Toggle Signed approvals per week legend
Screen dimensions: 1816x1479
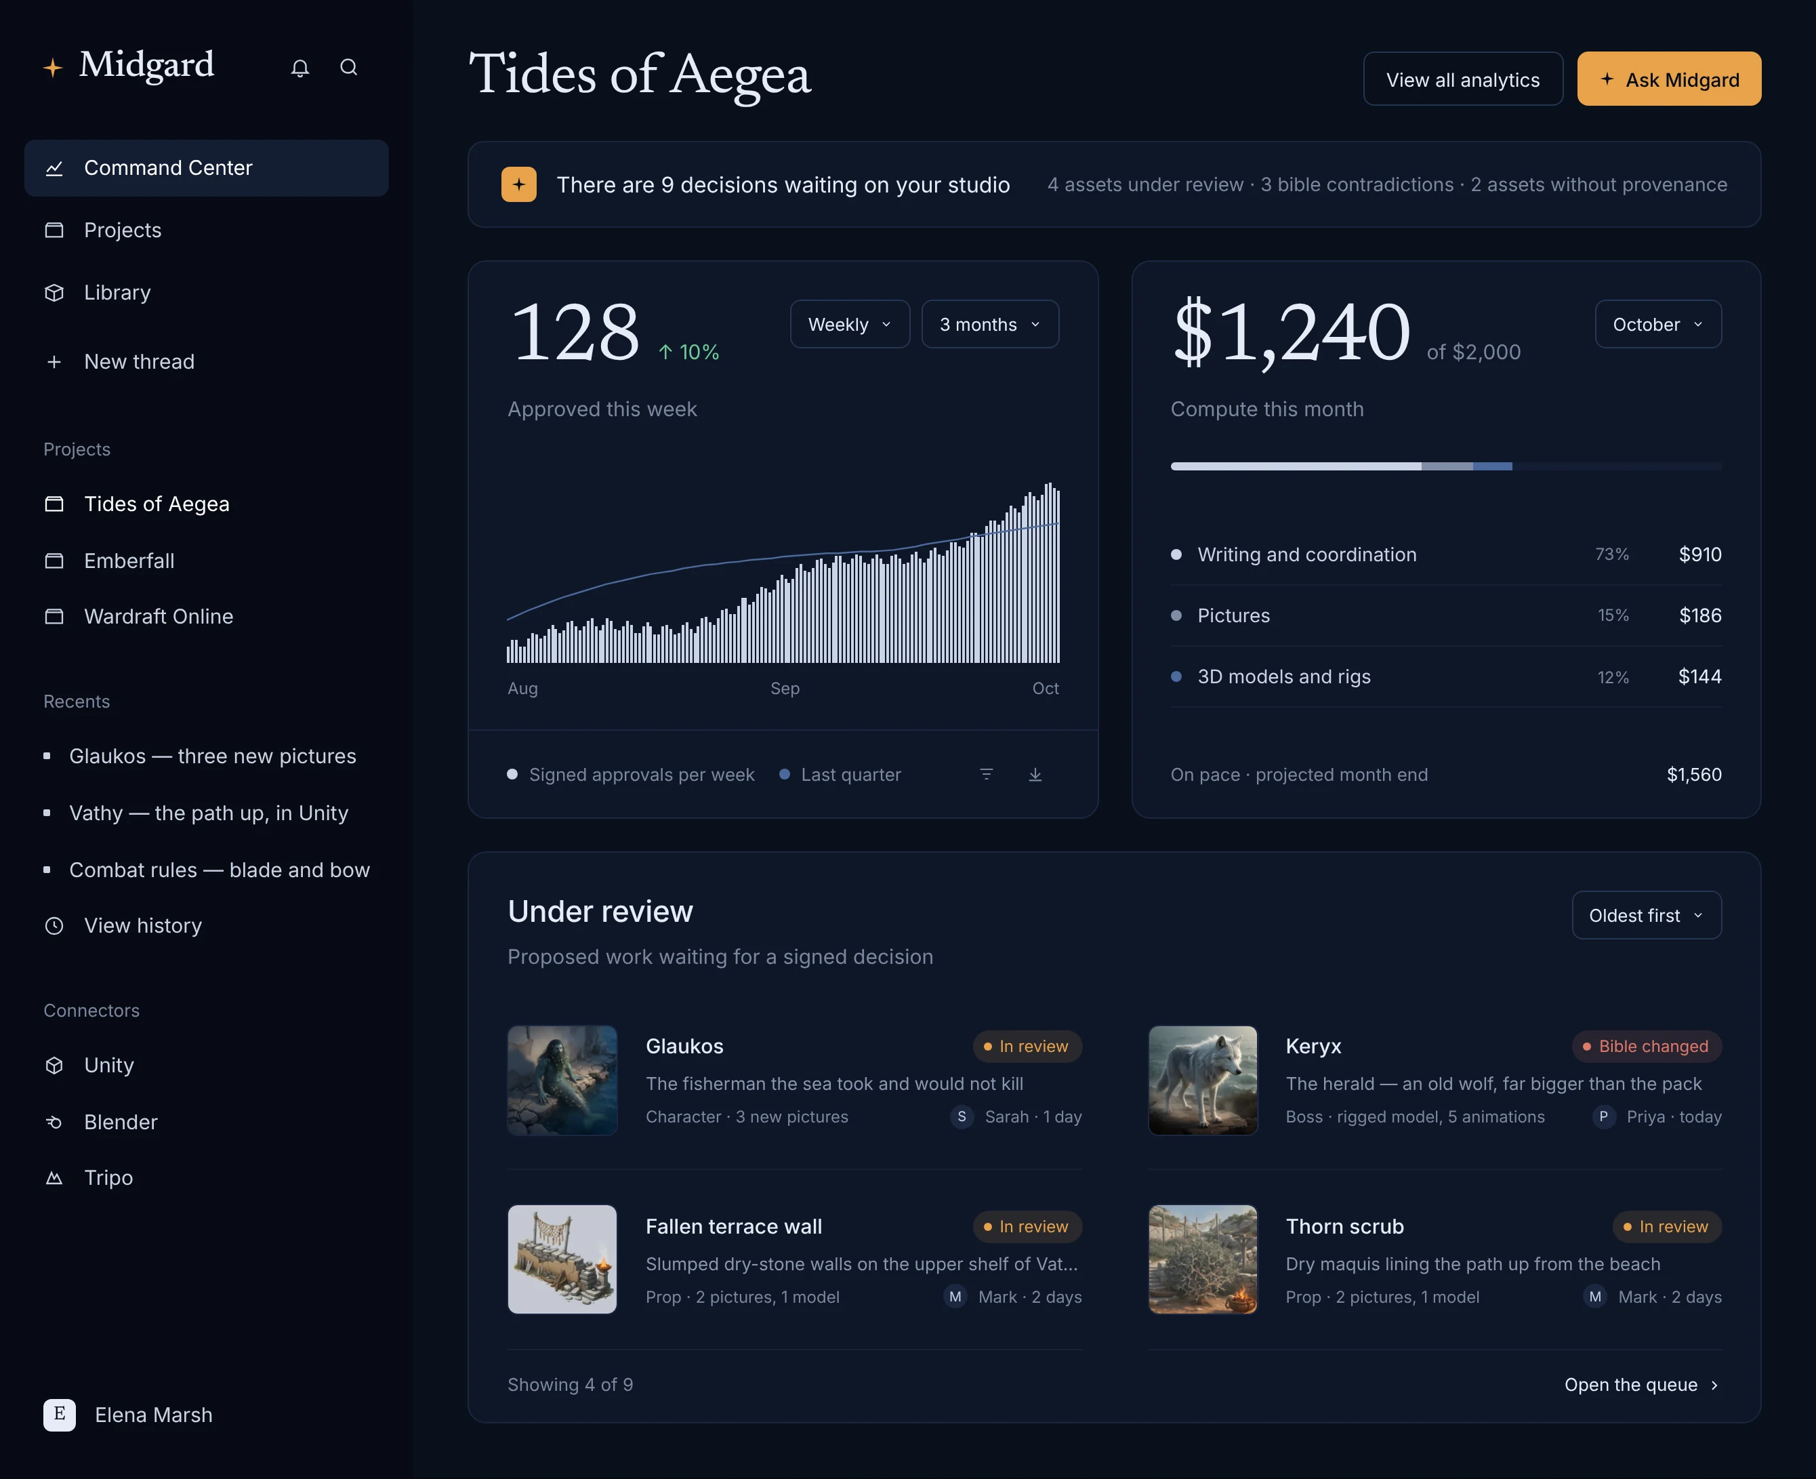tap(631, 775)
